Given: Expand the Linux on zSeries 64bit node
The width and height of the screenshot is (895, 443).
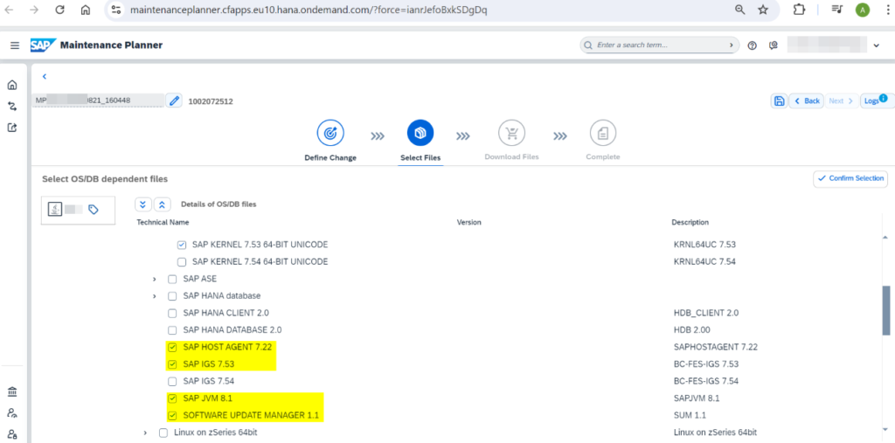Looking at the screenshot, I should [146, 433].
